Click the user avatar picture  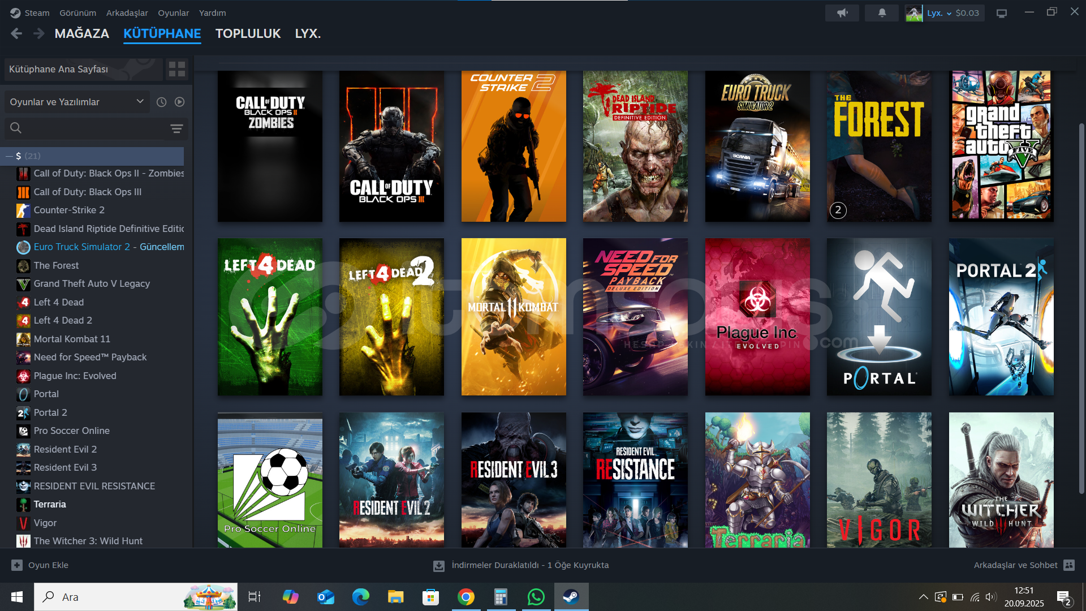(x=913, y=12)
